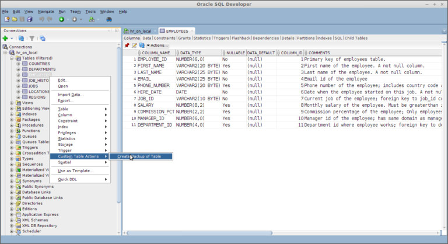Select Create Backup of Table submenu item
Screen dimensions: 448x244
pyautogui.click(x=140, y=156)
